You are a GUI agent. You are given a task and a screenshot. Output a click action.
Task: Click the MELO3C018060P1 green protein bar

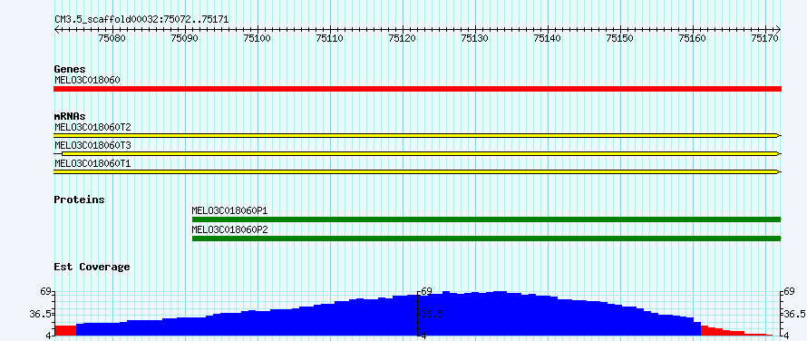tap(486, 219)
